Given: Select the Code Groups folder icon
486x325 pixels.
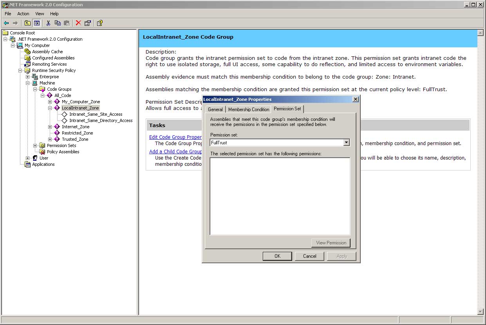Looking at the screenshot, I should tap(42, 89).
